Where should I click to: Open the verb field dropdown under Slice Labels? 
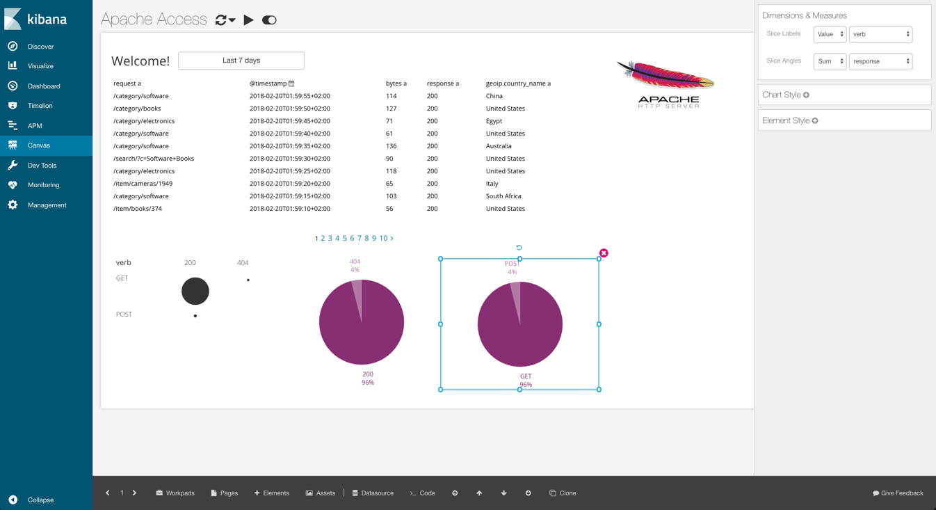(880, 34)
